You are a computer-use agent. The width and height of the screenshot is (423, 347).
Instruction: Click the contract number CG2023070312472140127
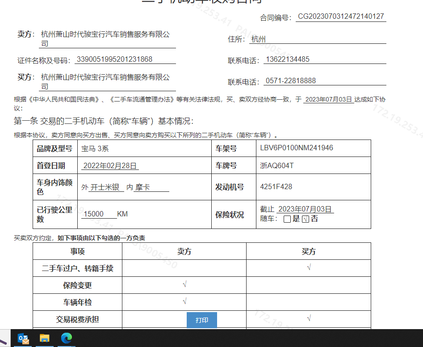point(341,17)
